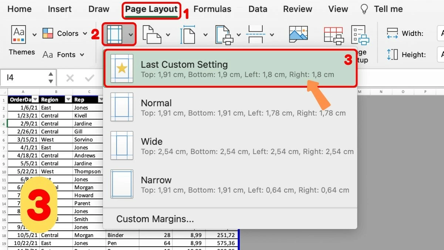444x250 pixels.
Task: Open the Region column filter dropdown
Action: tap(68, 100)
